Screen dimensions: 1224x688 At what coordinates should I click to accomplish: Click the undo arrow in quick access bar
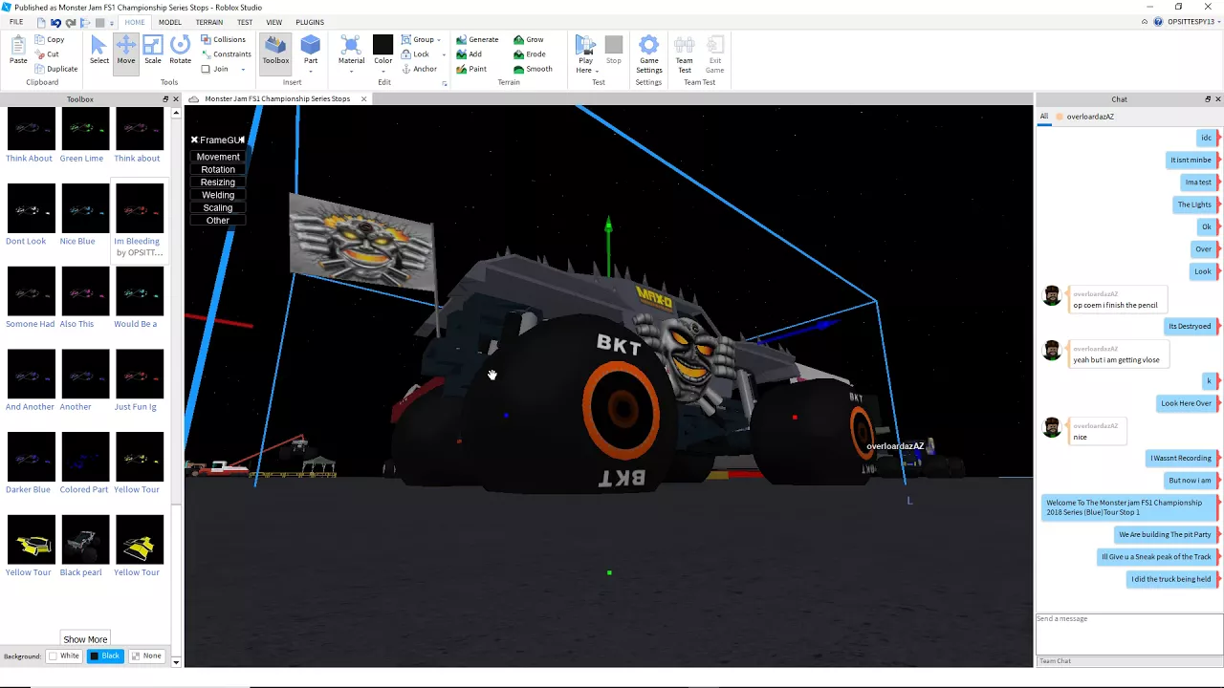[55, 22]
